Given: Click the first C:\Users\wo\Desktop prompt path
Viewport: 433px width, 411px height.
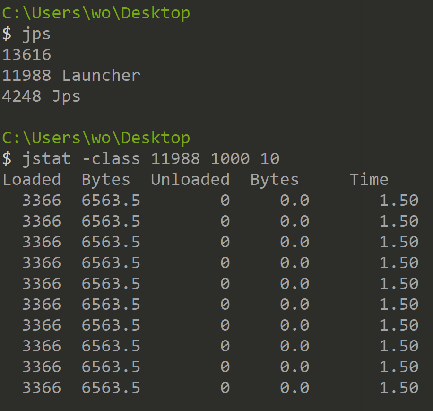Looking at the screenshot, I should 96,13.
